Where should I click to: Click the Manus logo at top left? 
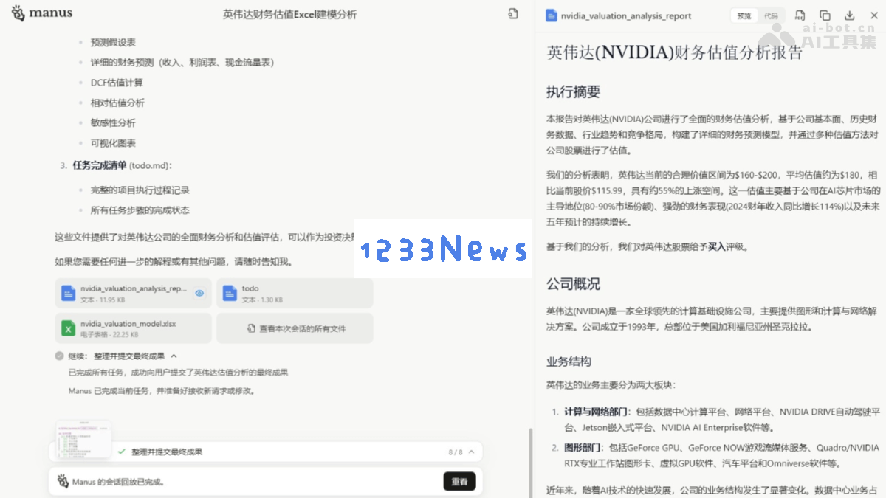[x=41, y=13]
